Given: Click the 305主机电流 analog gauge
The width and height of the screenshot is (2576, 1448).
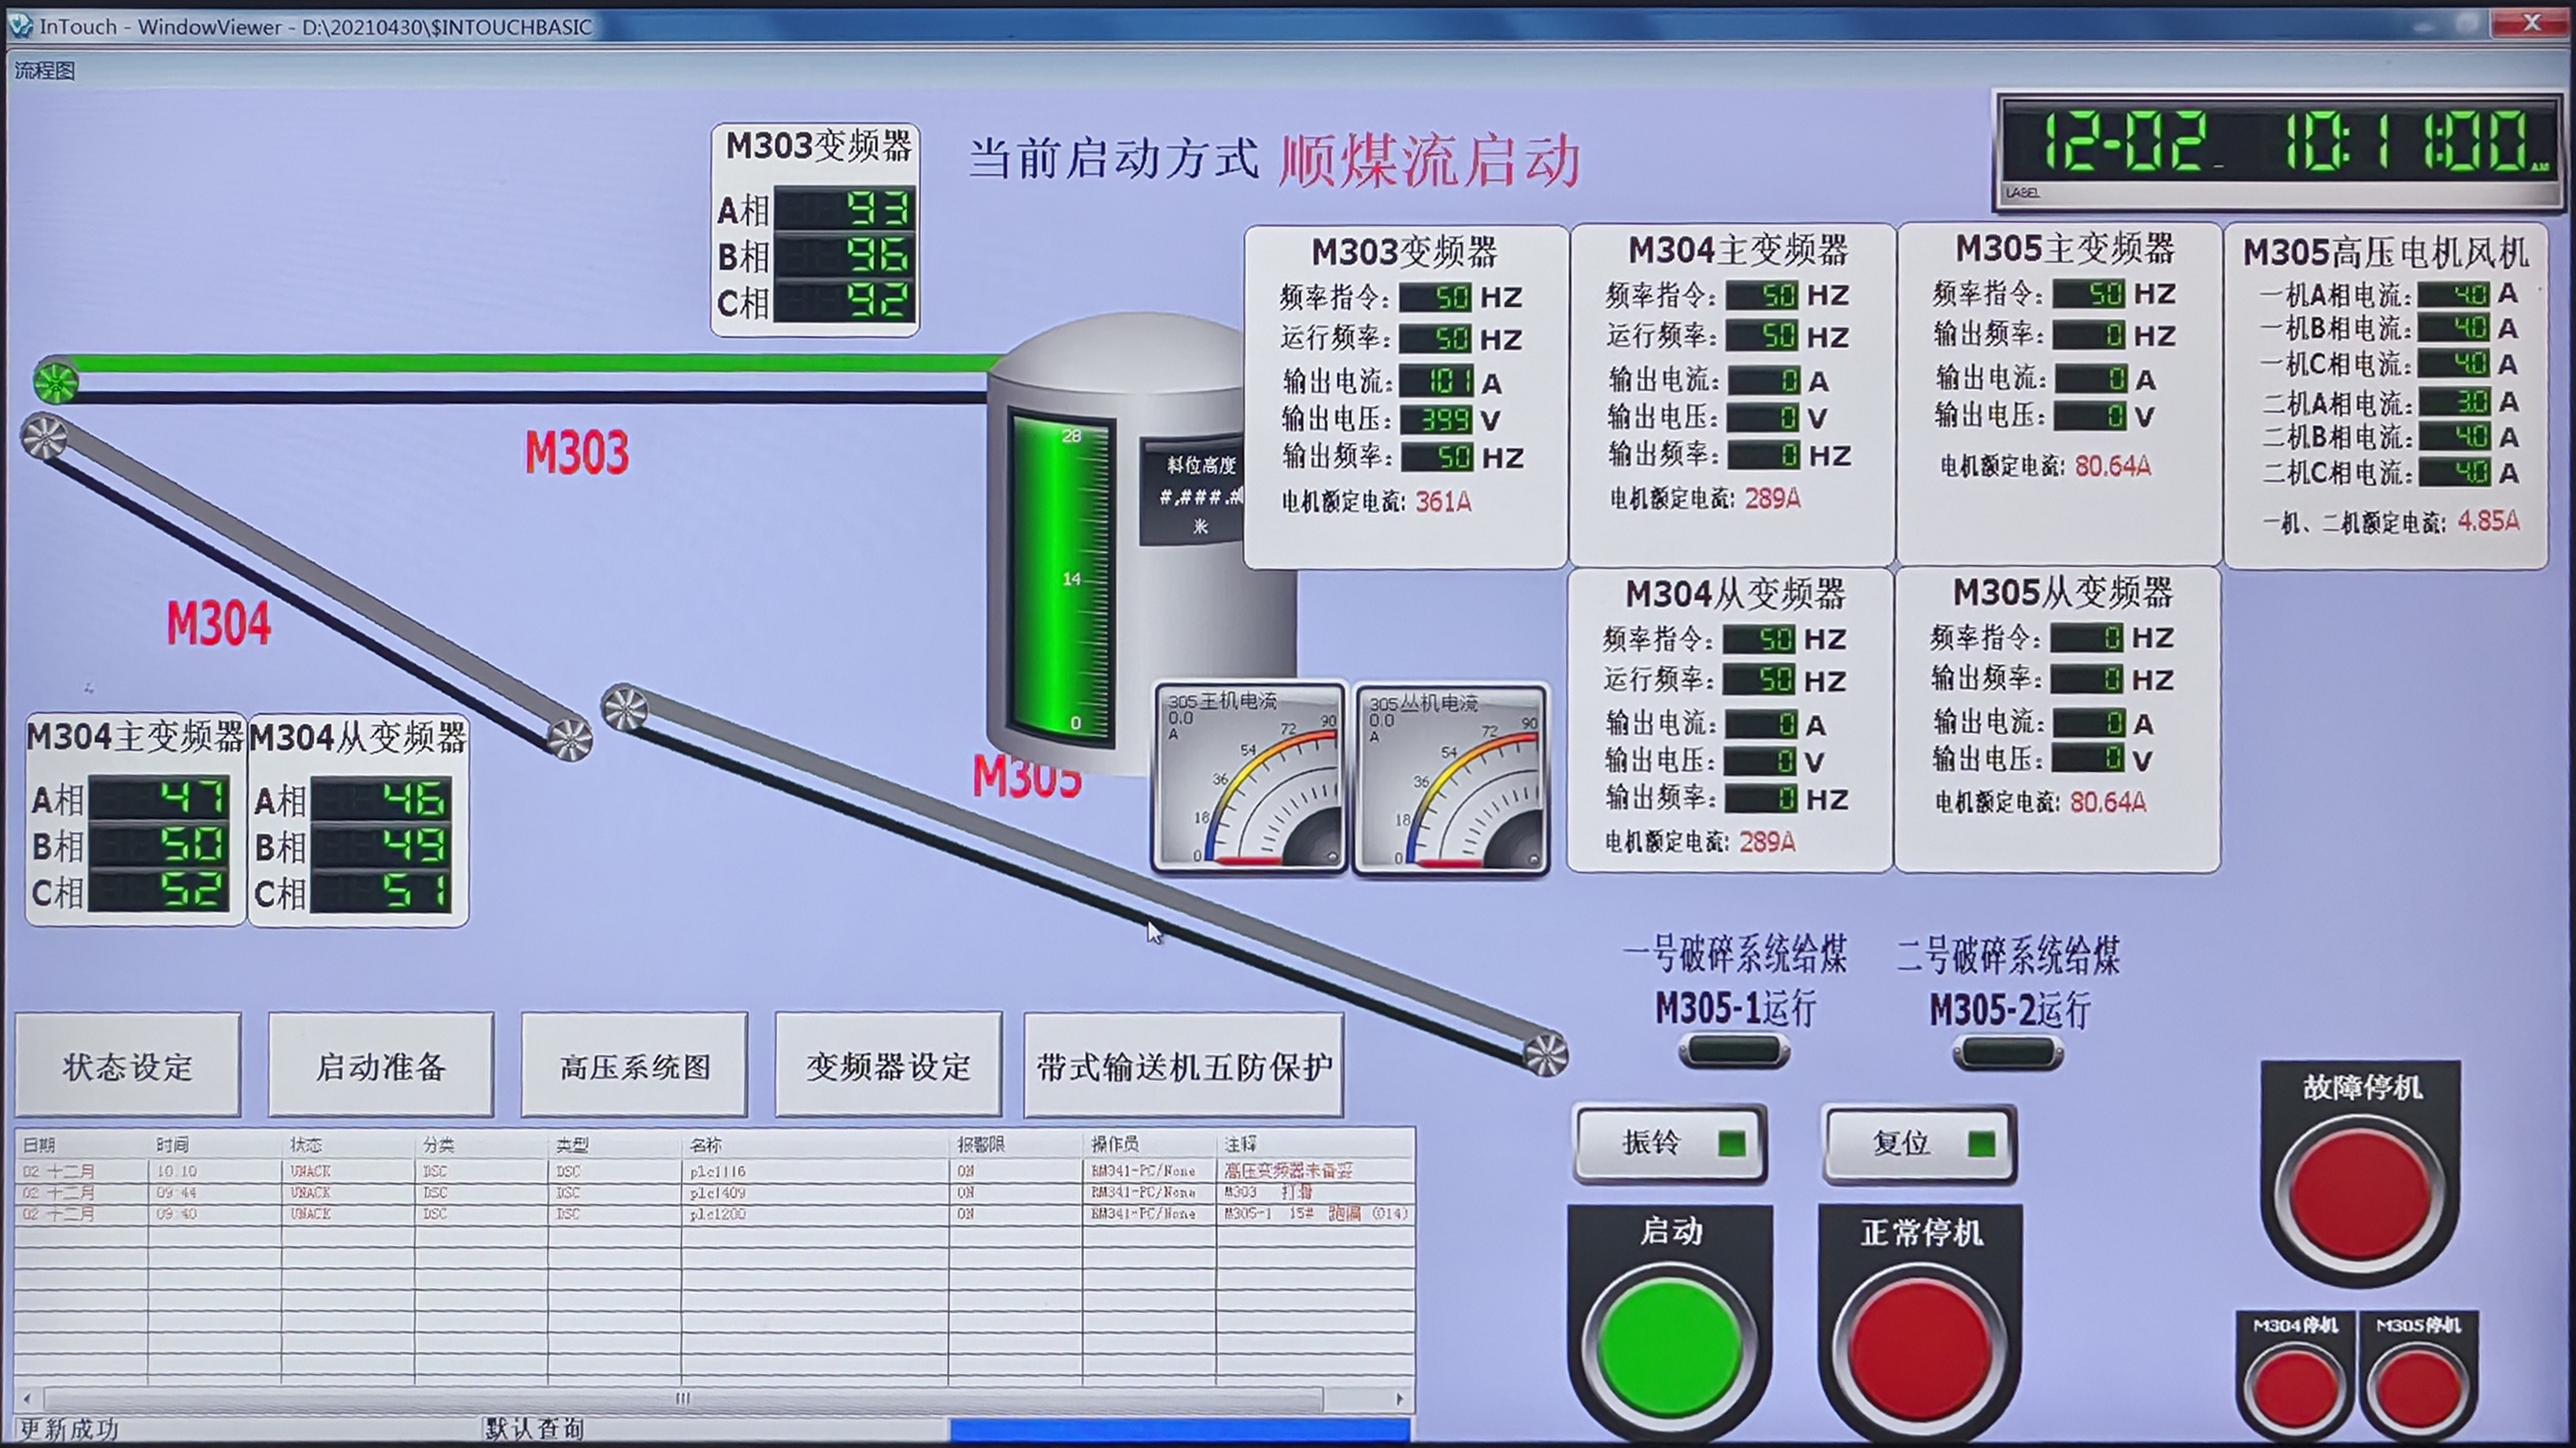Looking at the screenshot, I should pyautogui.click(x=1249, y=778).
